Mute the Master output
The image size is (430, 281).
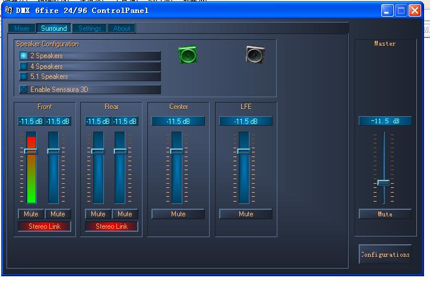[x=385, y=214]
